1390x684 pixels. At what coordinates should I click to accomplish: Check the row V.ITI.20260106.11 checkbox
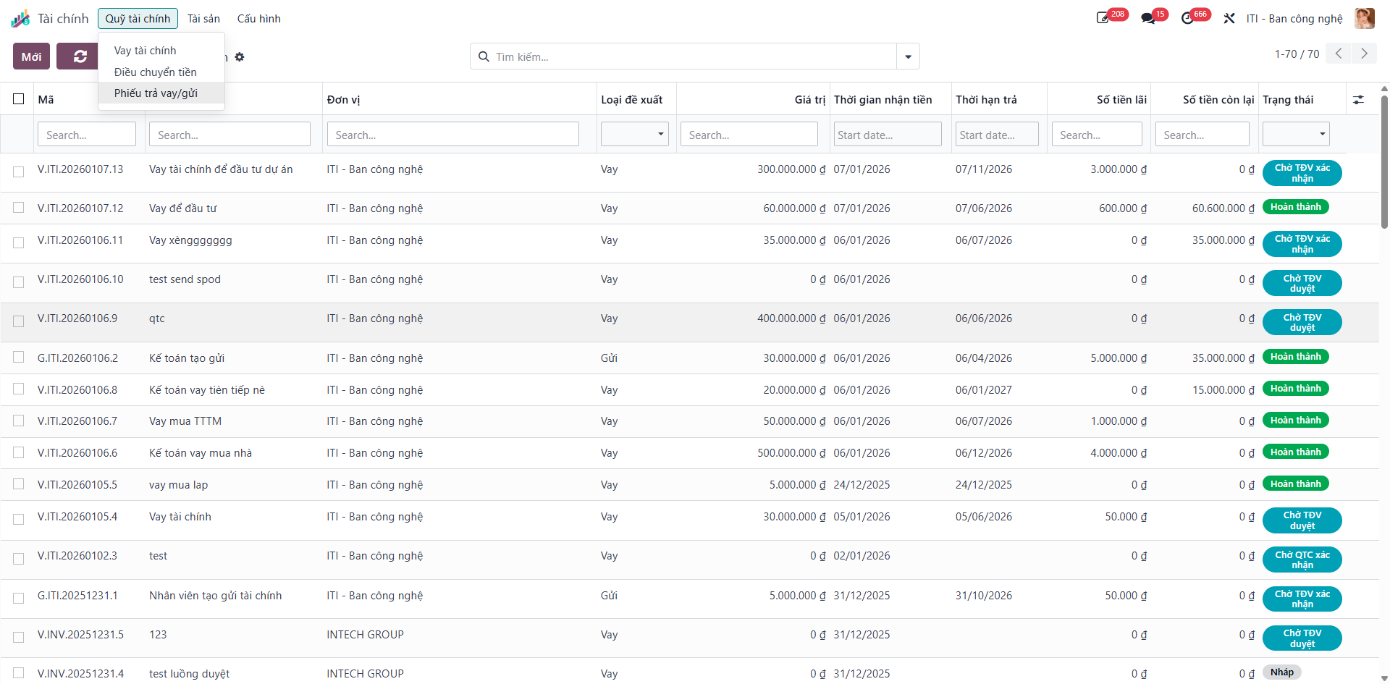tap(19, 242)
